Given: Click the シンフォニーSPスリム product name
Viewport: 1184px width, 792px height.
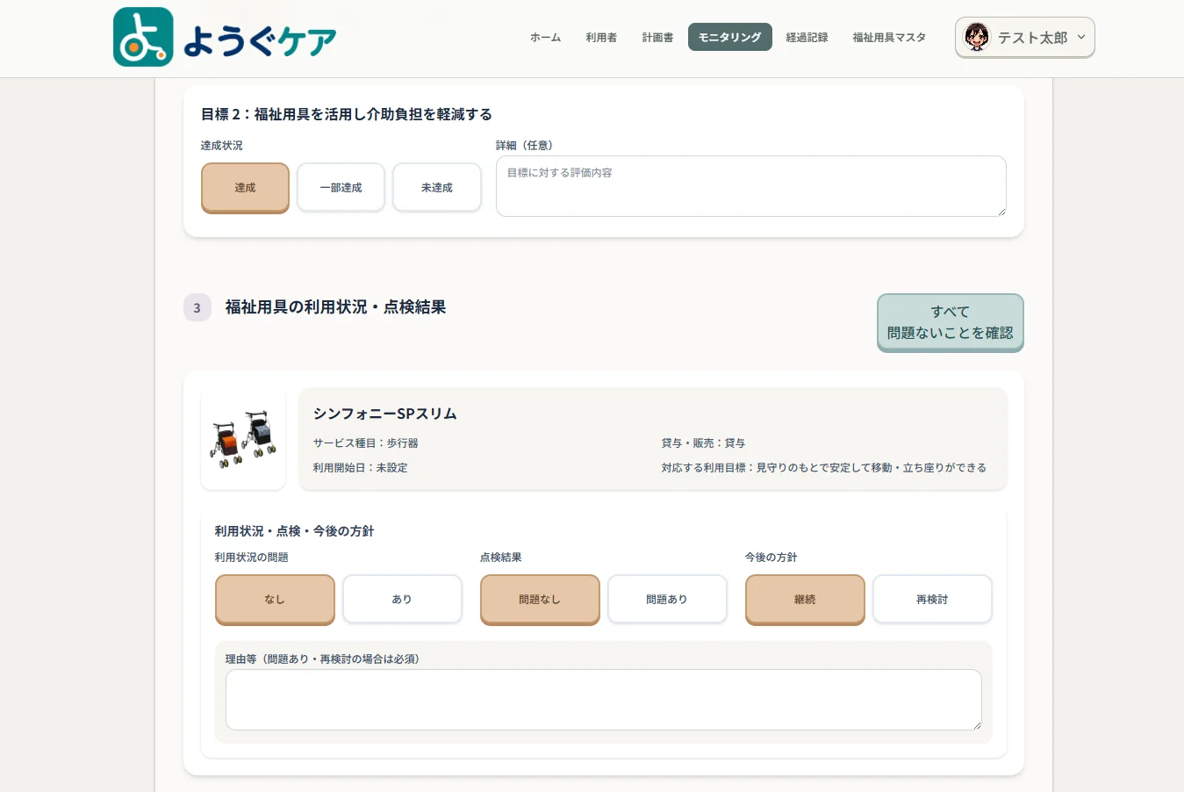Looking at the screenshot, I should [384, 414].
